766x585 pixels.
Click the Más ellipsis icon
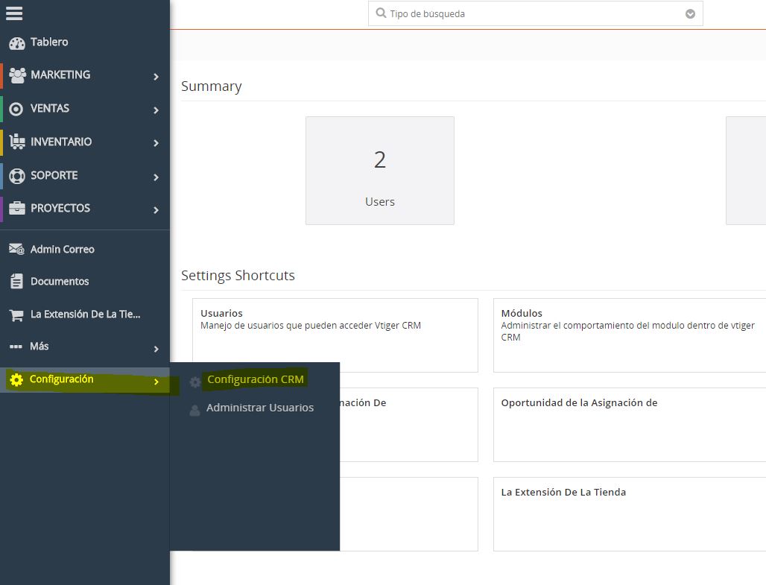pyautogui.click(x=16, y=347)
